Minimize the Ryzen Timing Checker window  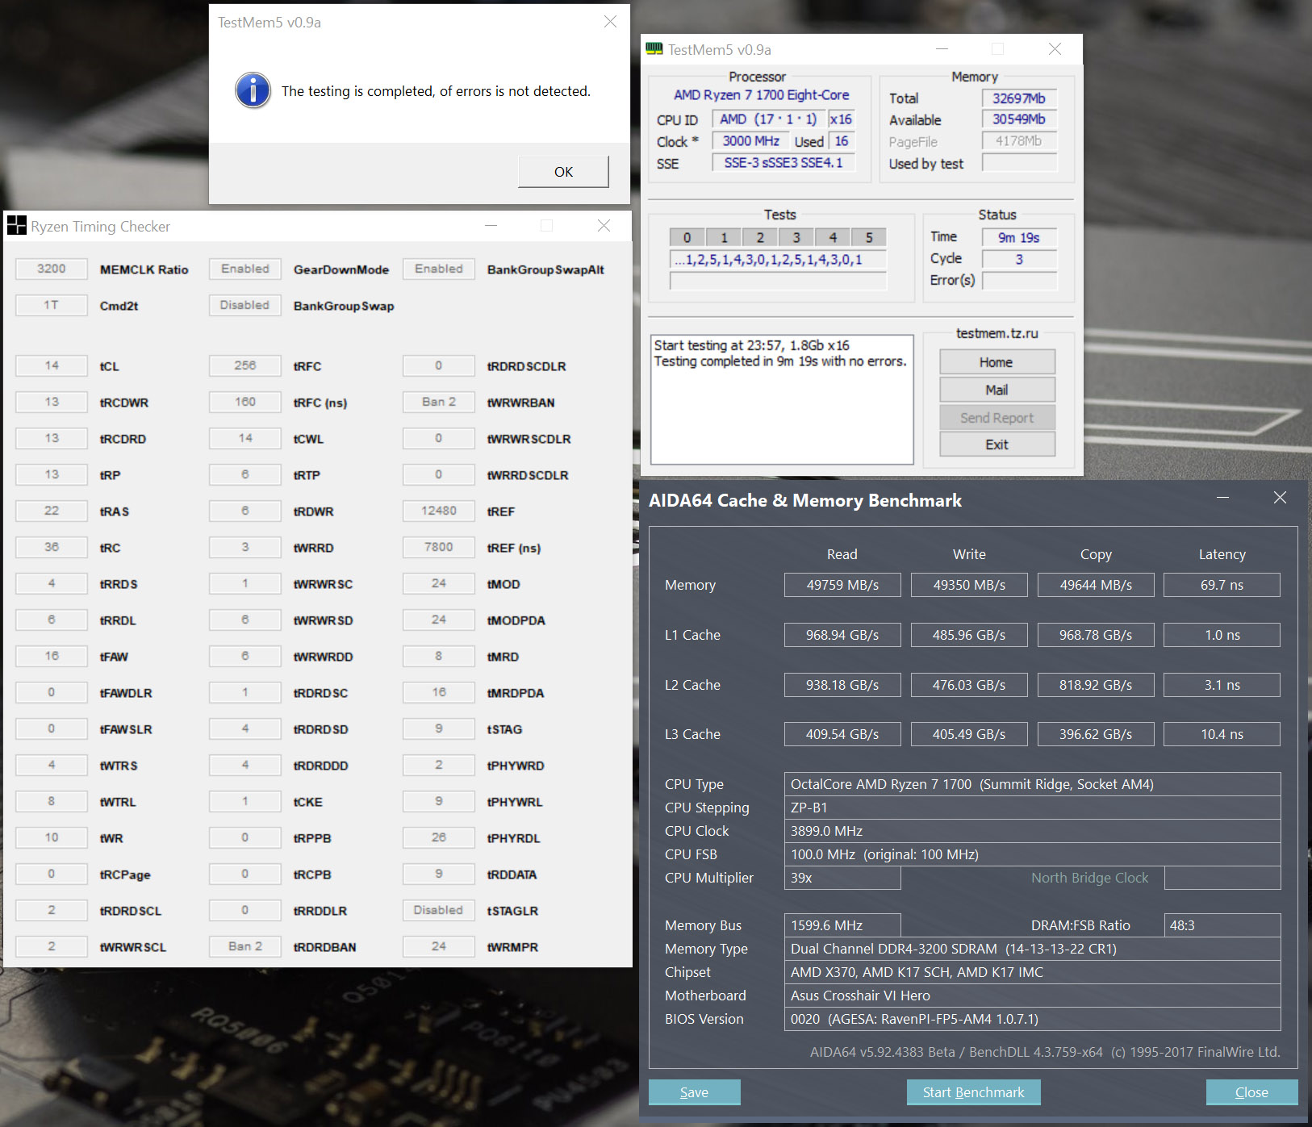(491, 226)
